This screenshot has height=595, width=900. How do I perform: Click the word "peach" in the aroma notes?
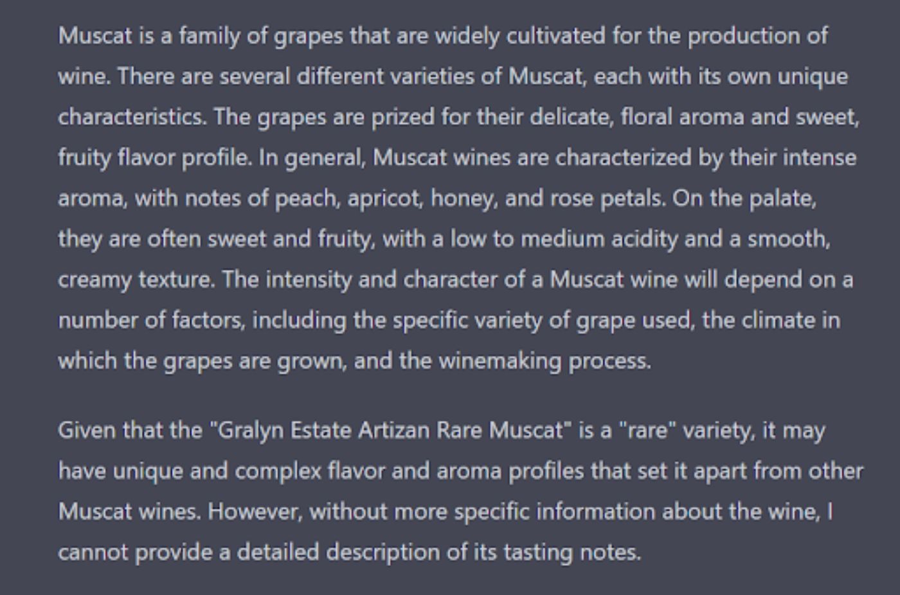click(x=306, y=198)
